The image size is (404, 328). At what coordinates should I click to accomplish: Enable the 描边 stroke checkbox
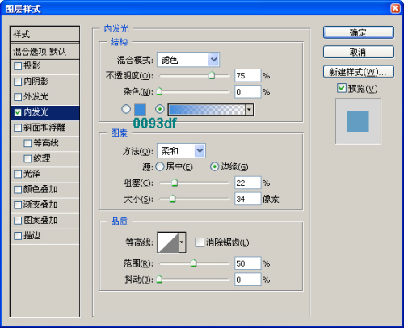coord(18,236)
